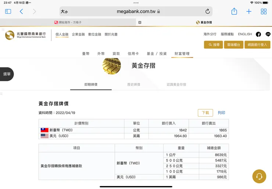The height and width of the screenshot is (189, 272).
Task: Click 列印 print link
Action: 221,113
